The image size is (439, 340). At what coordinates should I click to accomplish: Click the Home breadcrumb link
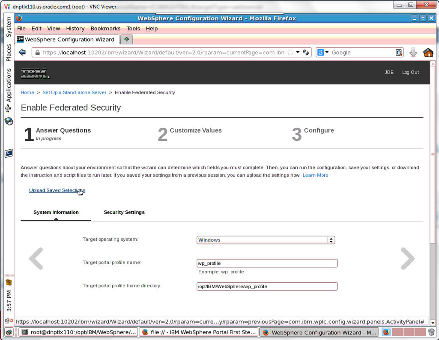coord(27,92)
